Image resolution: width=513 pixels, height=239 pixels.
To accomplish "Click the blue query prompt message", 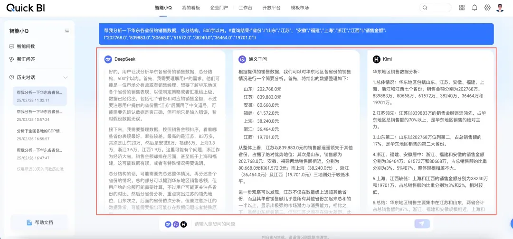I will coord(296,34).
